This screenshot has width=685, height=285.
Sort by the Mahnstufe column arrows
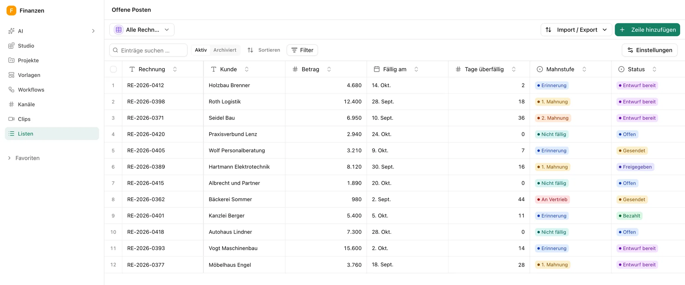584,69
